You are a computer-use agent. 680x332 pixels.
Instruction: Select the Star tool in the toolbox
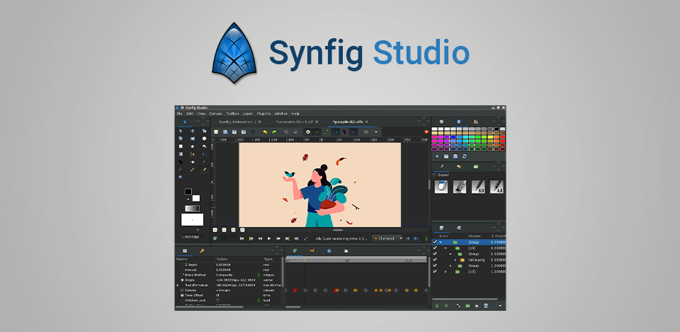point(192,146)
